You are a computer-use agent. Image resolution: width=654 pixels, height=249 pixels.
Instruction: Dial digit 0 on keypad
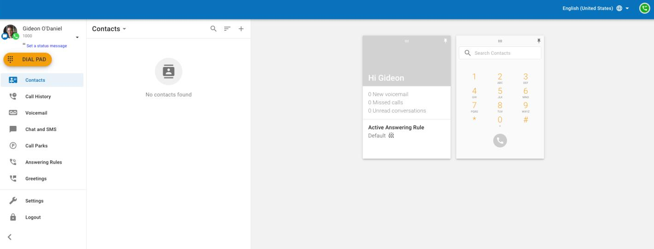pos(500,121)
